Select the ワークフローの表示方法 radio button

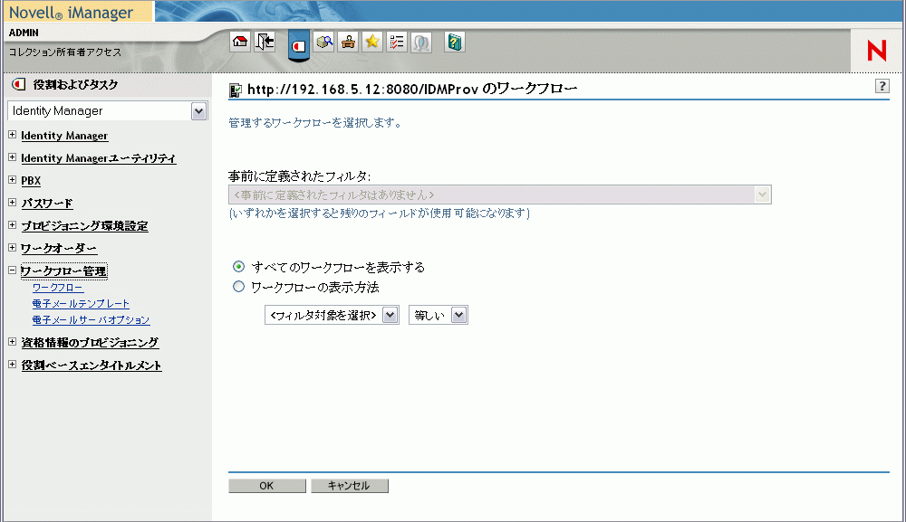[238, 287]
